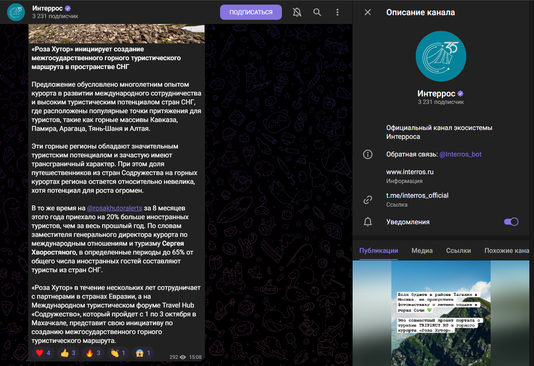This screenshot has height=366, width=534.
Task: React with the screaming face emoji
Action: click(143, 353)
